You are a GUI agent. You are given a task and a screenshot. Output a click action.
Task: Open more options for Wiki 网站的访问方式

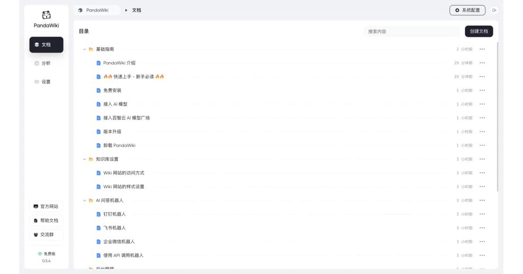[482, 173]
